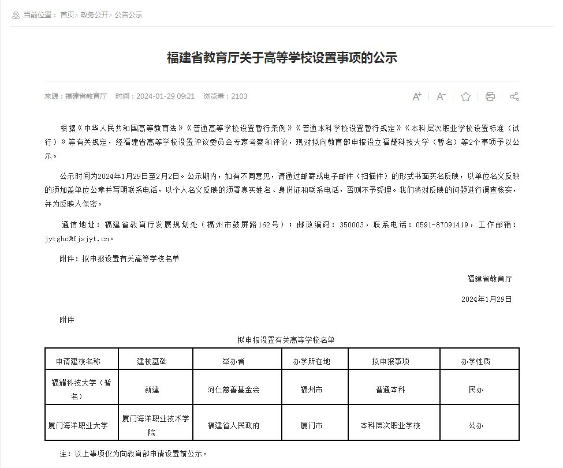Screen dimensions: 563x468
Task: Click the 本科层次职业学校 table cell
Action: [390, 425]
